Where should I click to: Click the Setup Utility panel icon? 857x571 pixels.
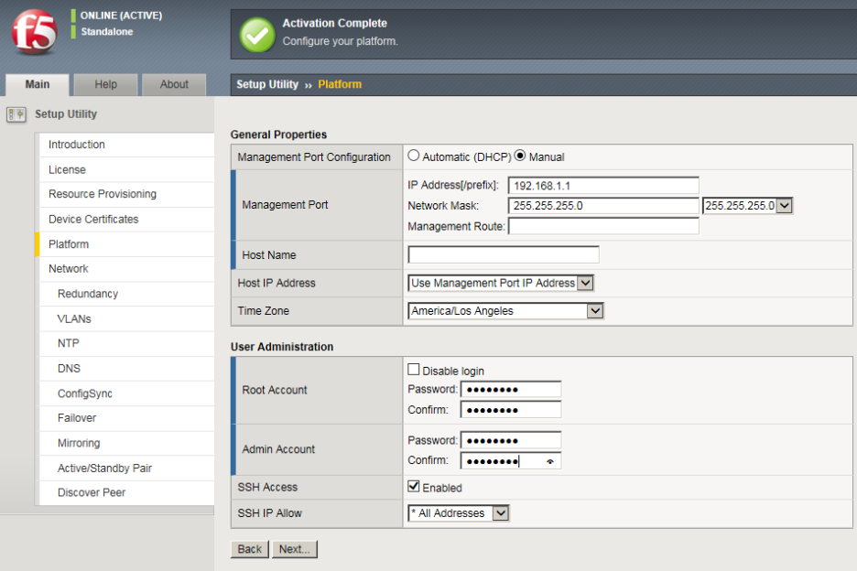[x=16, y=114]
